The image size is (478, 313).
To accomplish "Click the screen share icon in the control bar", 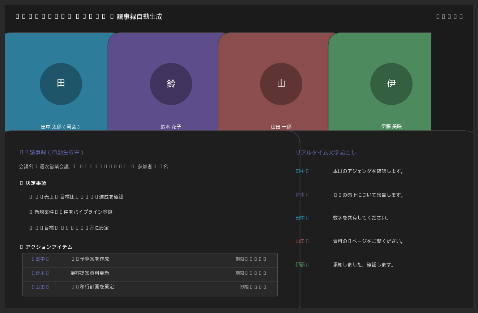I will (x=449, y=16).
